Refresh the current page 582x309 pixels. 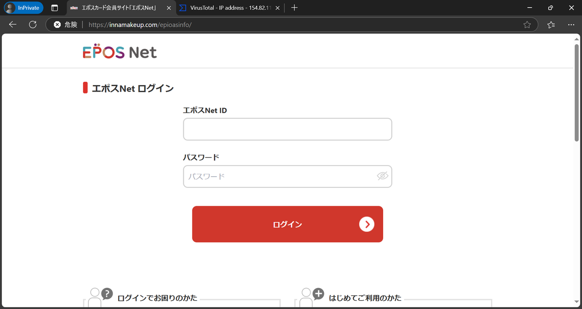tap(33, 24)
